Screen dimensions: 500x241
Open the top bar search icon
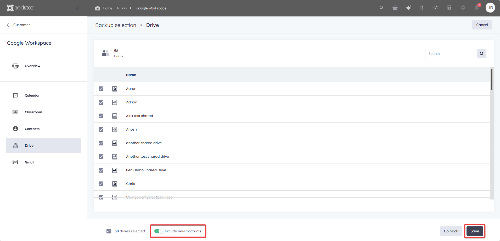click(x=381, y=8)
